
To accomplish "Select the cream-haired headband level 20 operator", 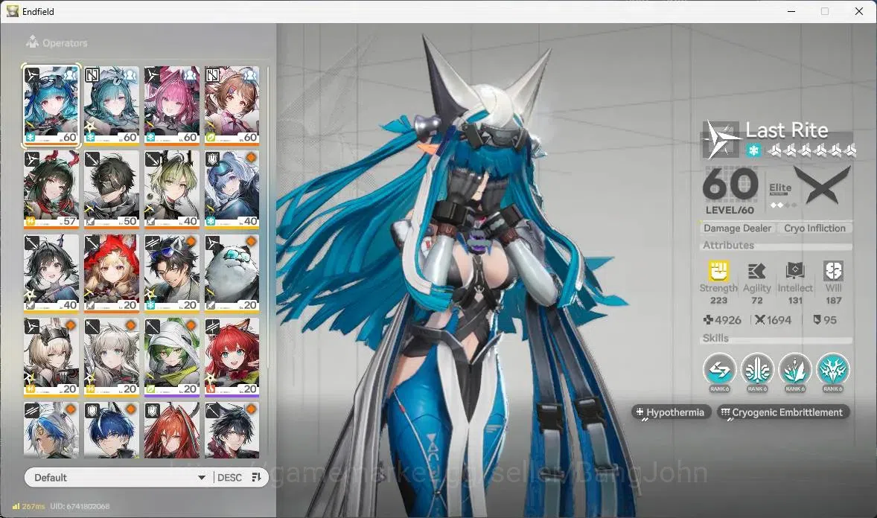I will pos(51,357).
